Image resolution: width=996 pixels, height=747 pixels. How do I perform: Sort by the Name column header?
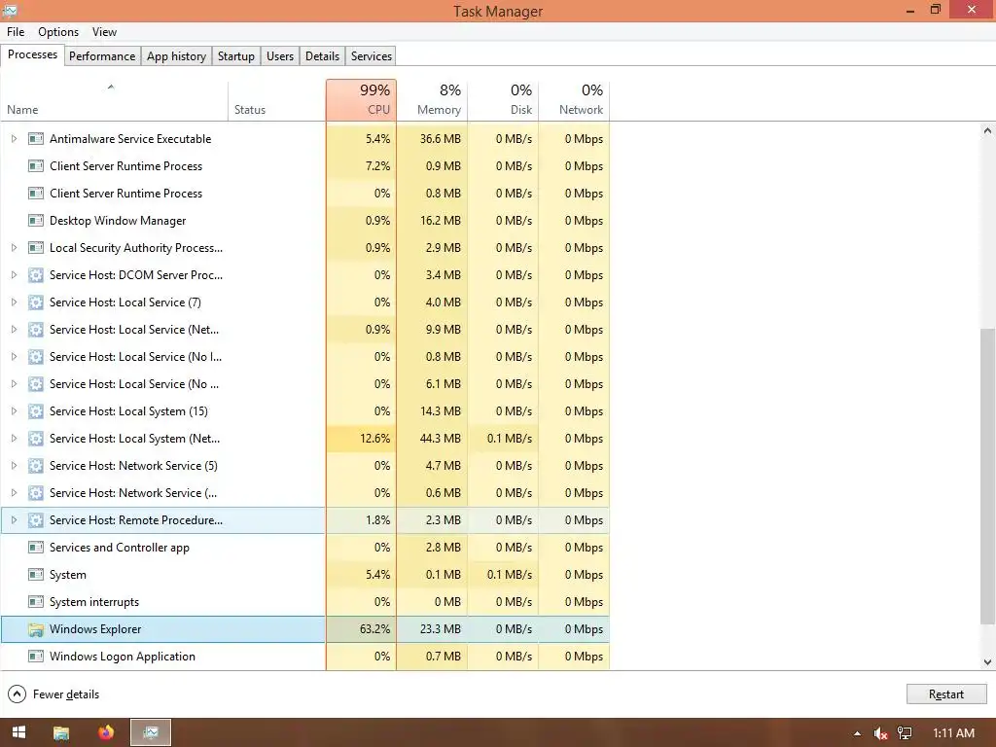point(114,100)
